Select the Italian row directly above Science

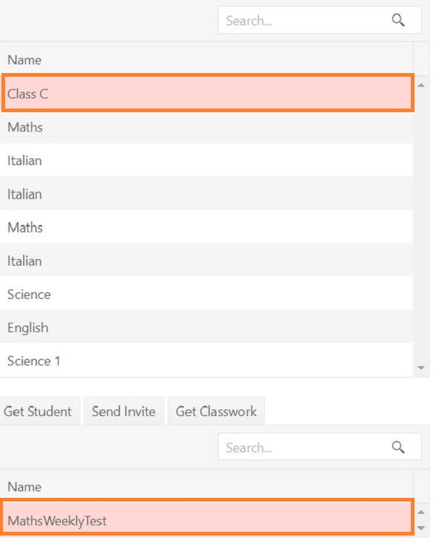coord(207,261)
